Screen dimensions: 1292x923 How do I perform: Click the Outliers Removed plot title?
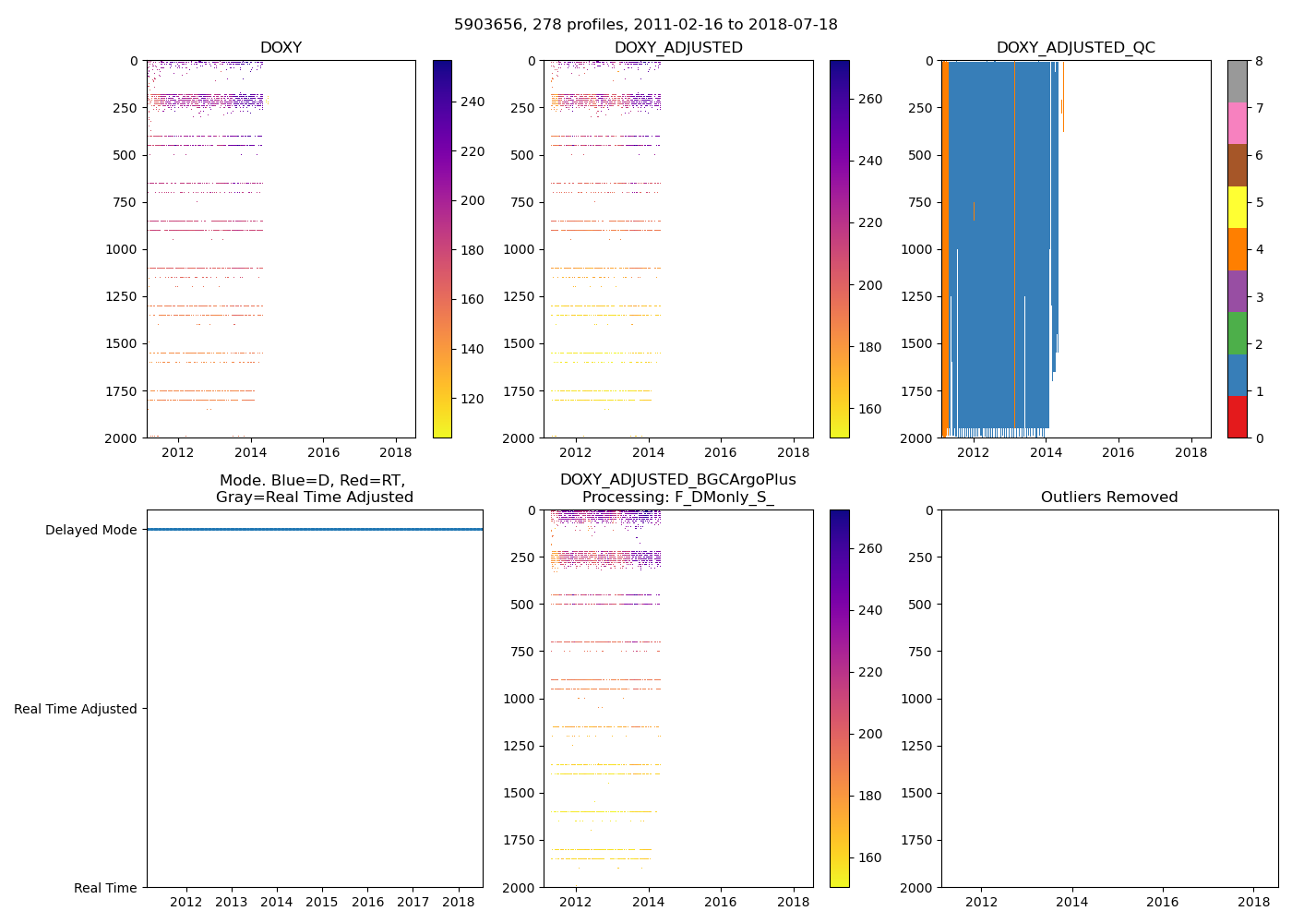pyautogui.click(x=1108, y=497)
